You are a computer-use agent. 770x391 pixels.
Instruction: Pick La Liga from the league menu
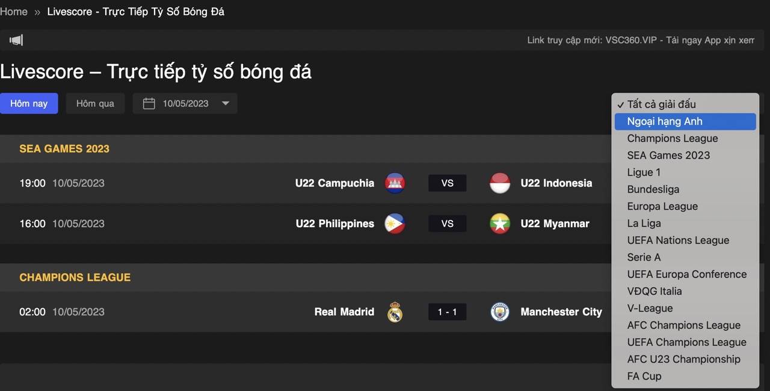click(644, 223)
